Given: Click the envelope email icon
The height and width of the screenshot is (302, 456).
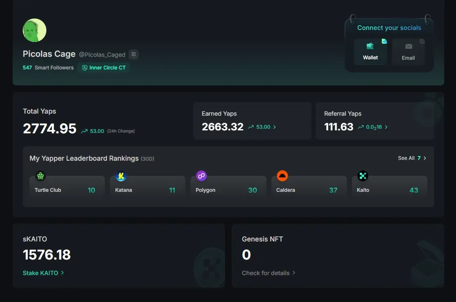Looking at the screenshot, I should click(408, 46).
